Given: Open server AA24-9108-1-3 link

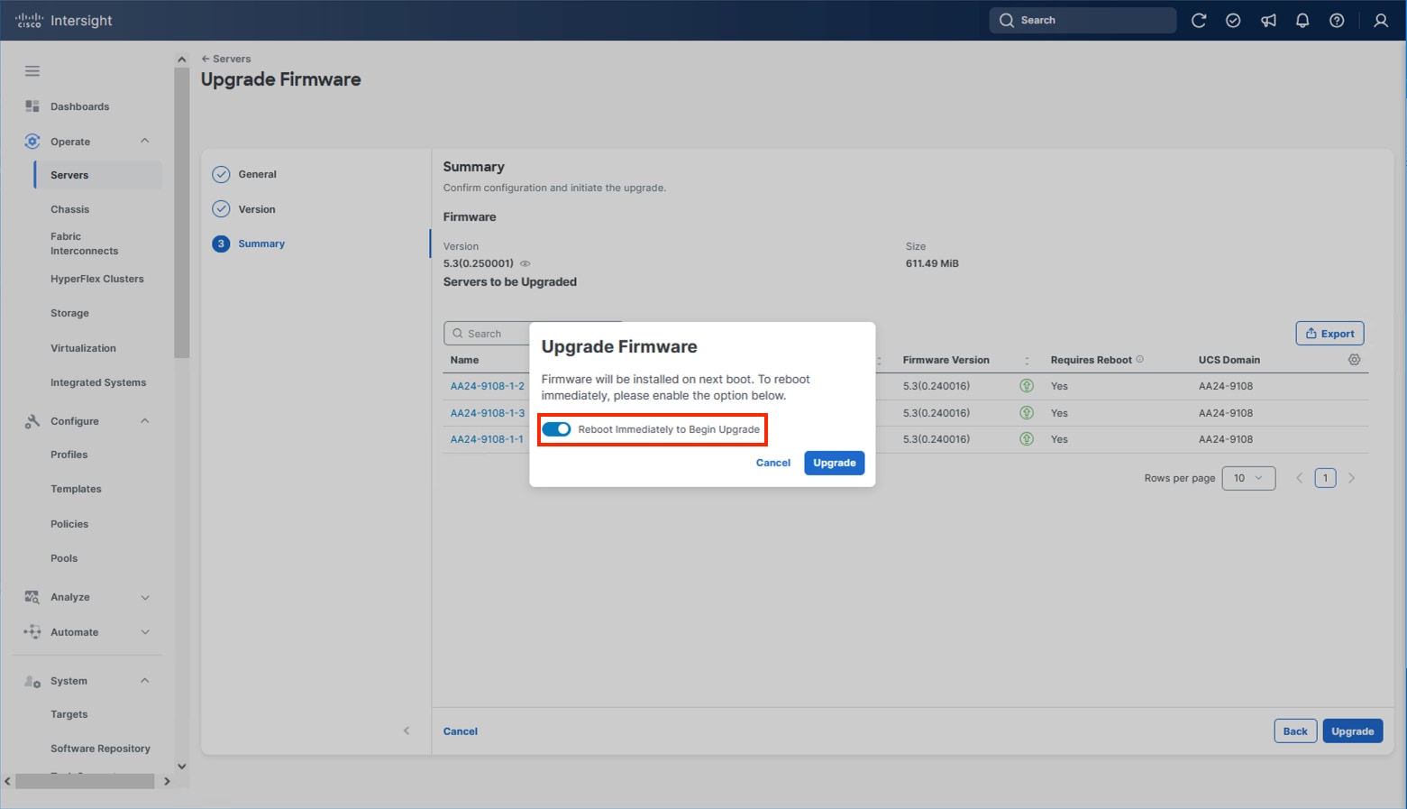Looking at the screenshot, I should 488,413.
